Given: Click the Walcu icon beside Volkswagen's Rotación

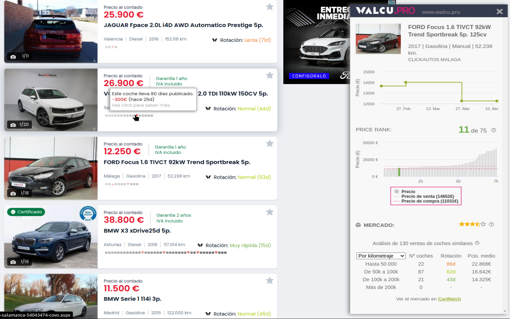Looking at the screenshot, I should pos(208,109).
